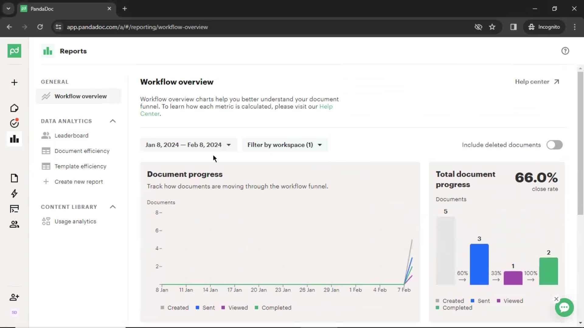Toggle Include deleted documents switch

[x=554, y=145]
